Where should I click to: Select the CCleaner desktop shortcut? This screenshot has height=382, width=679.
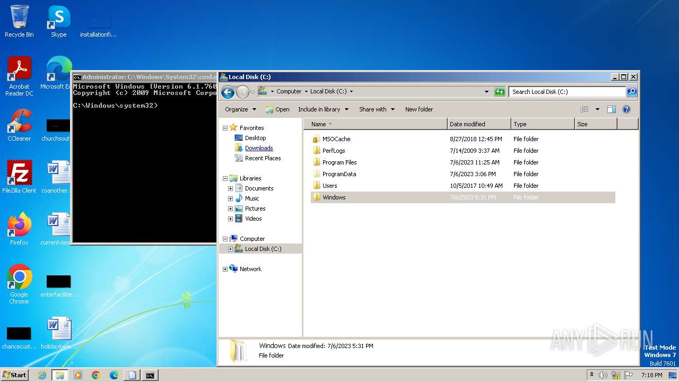click(x=19, y=125)
